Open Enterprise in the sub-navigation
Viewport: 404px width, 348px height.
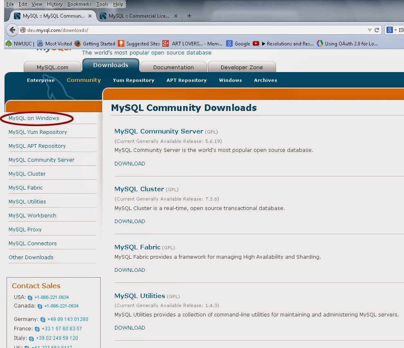(x=41, y=80)
